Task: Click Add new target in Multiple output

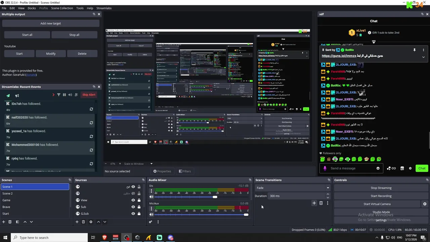Action: pos(51,24)
